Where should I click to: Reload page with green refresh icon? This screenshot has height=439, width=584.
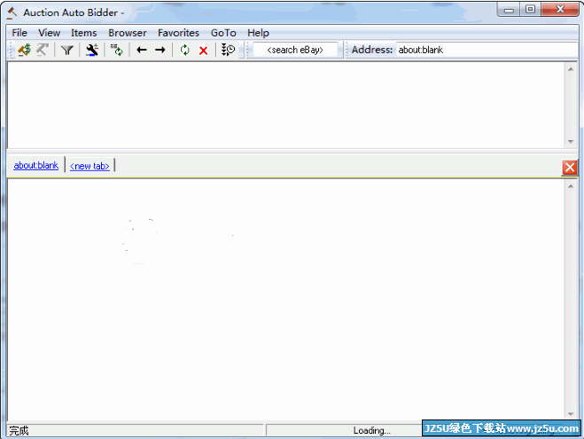184,50
